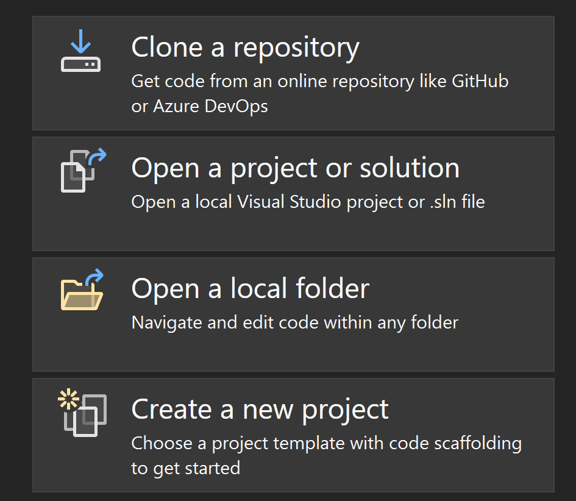Click the empty area below the local folder description
The image size is (576, 501).
(294, 352)
